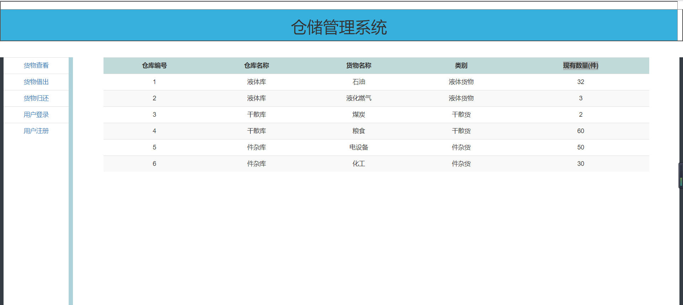Click the empty white bar above header

[x=339, y=5]
